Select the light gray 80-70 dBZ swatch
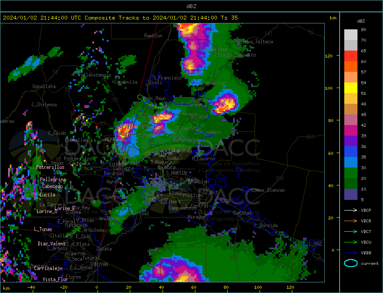 [351, 35]
